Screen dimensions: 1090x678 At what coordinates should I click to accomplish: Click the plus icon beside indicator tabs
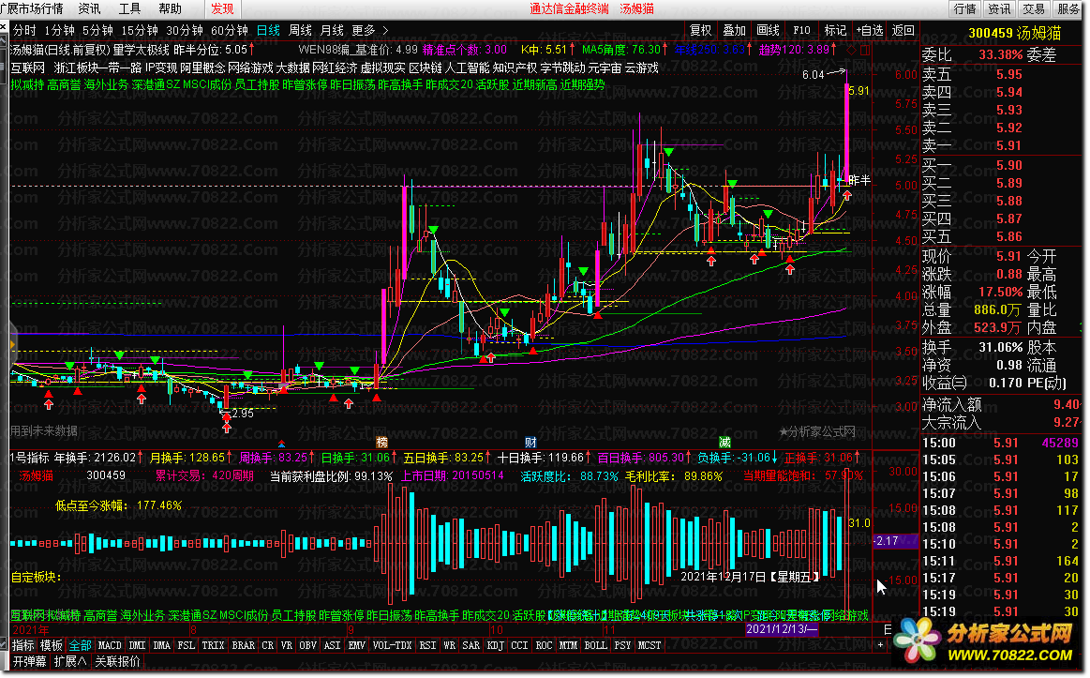(880, 645)
